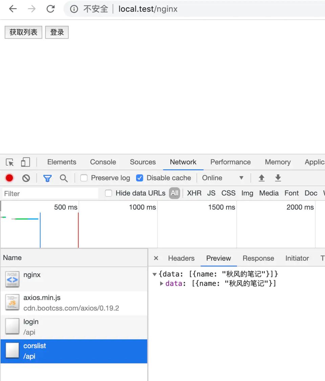The image size is (325, 381).
Task: Stop recording network log with red record icon
Action: point(9,178)
